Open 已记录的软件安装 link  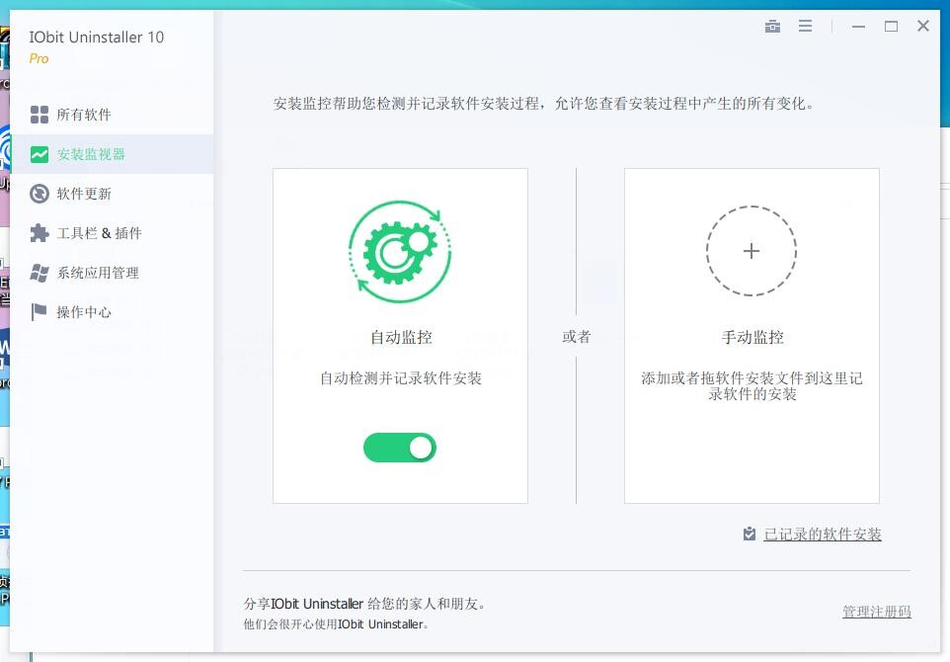[822, 535]
